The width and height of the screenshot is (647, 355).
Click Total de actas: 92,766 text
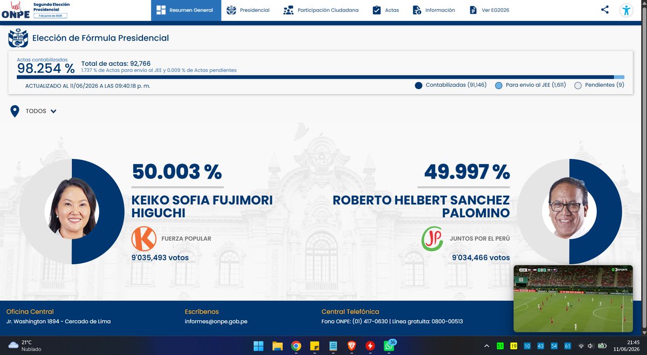point(116,63)
